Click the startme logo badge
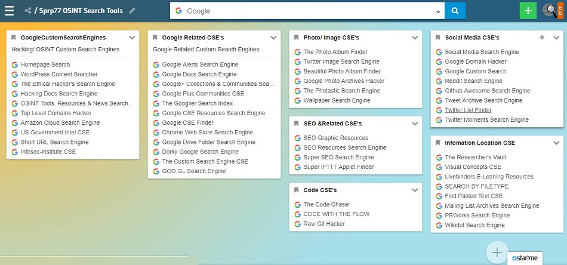Screen dimensions: 567x265 pyautogui.click(x=525, y=258)
